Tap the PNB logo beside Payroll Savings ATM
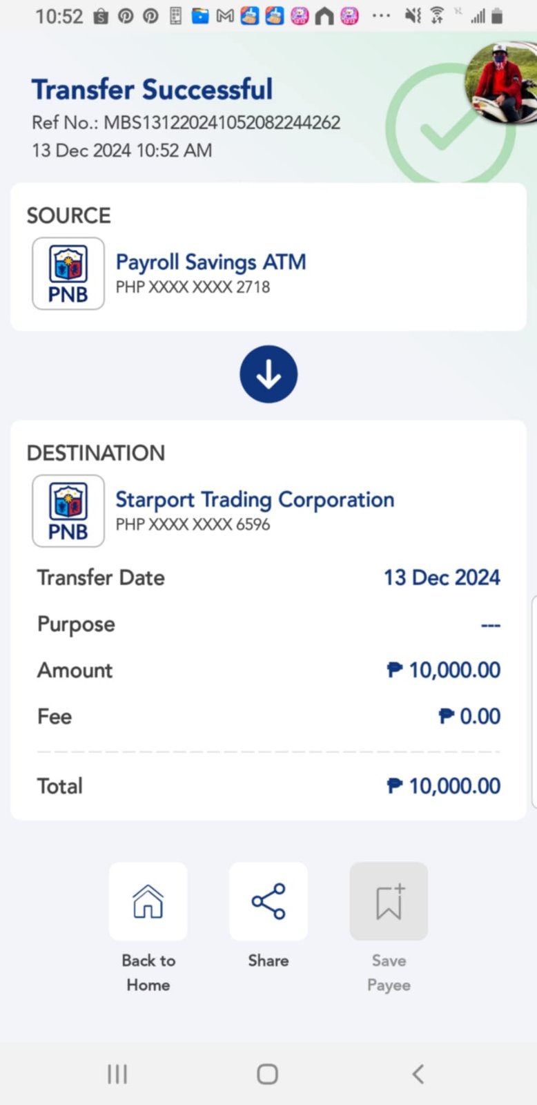 tap(68, 273)
